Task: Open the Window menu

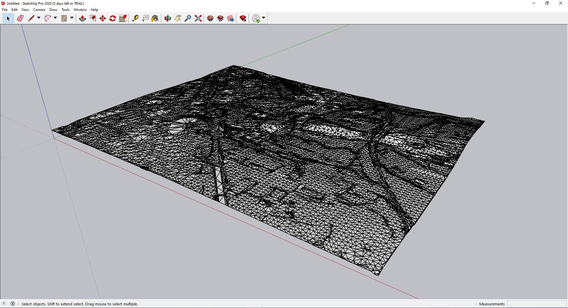Action: point(80,10)
